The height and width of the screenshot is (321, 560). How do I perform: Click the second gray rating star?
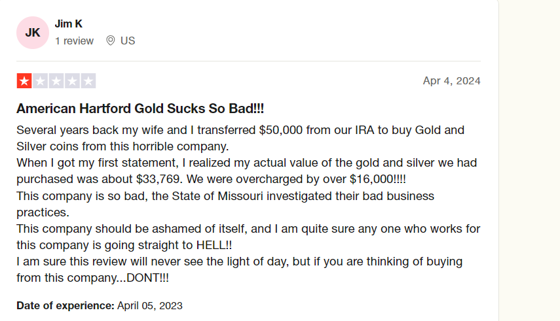pyautogui.click(x=41, y=81)
